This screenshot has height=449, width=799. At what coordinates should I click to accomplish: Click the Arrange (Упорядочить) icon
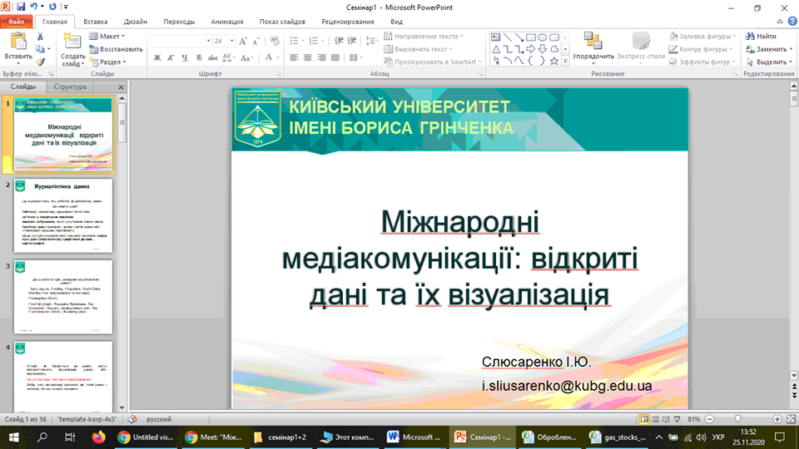click(x=593, y=42)
